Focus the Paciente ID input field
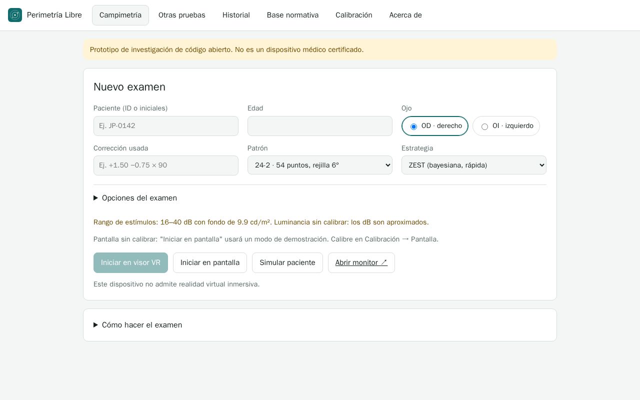This screenshot has height=400, width=640. (166, 126)
